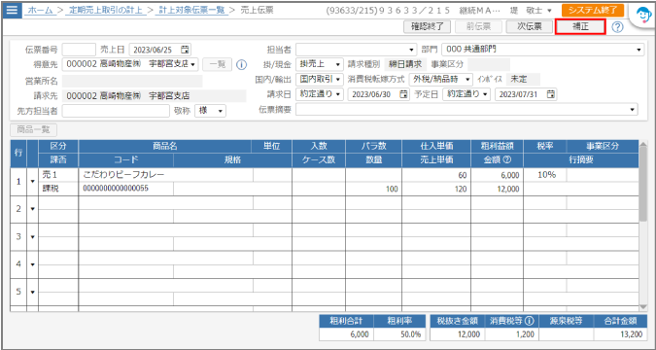Viewport: 656px width, 350px height.
Task: Select product name こだわりビーフカレー
Action: click(x=123, y=175)
